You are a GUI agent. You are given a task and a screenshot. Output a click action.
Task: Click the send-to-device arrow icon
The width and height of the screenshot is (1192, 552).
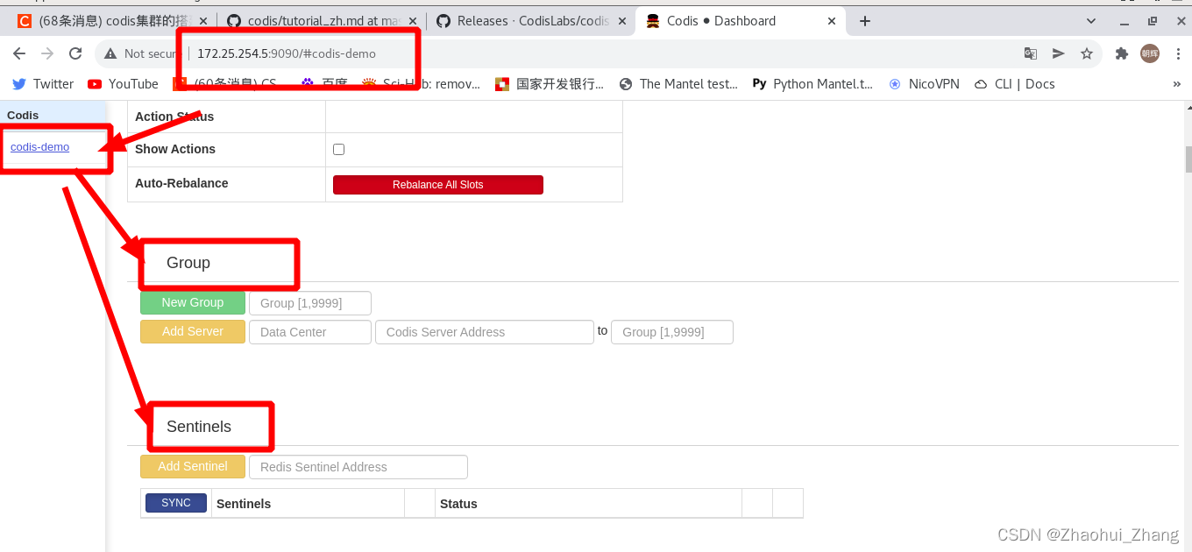pyautogui.click(x=1059, y=53)
